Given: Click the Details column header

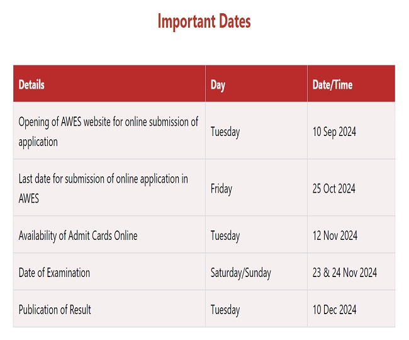Looking at the screenshot, I should click(31, 84).
